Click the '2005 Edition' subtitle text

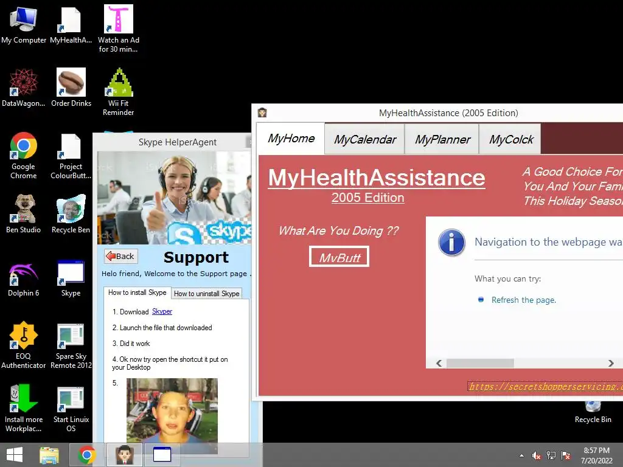(x=368, y=198)
